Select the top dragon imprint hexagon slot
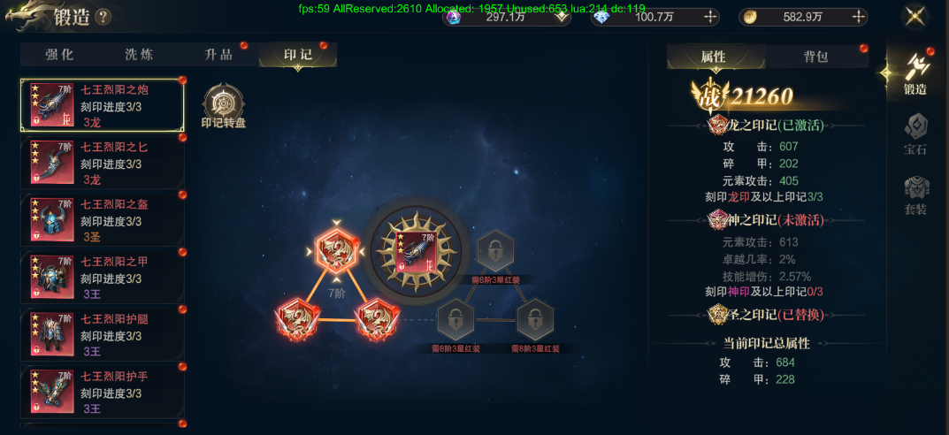Screen dimensions: 949x435 click(x=337, y=251)
